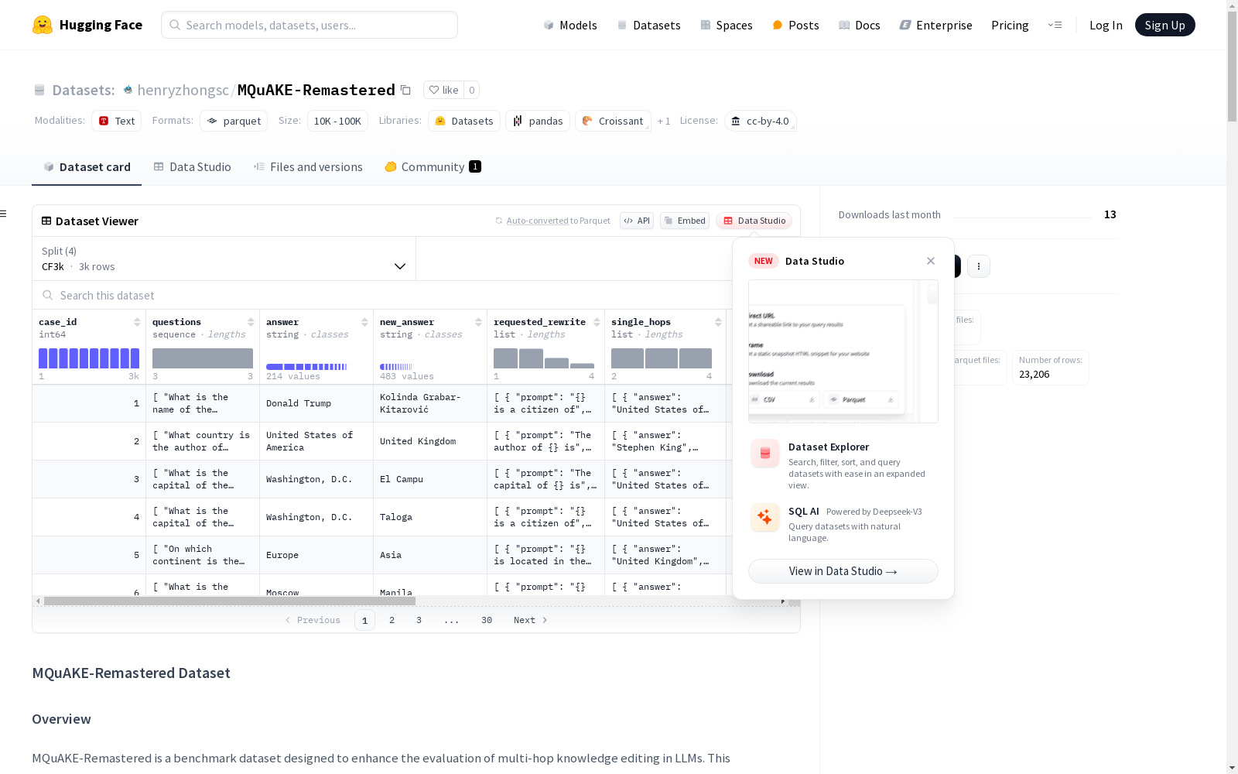
Task: Sort by the answer column
Action: pos(364,322)
